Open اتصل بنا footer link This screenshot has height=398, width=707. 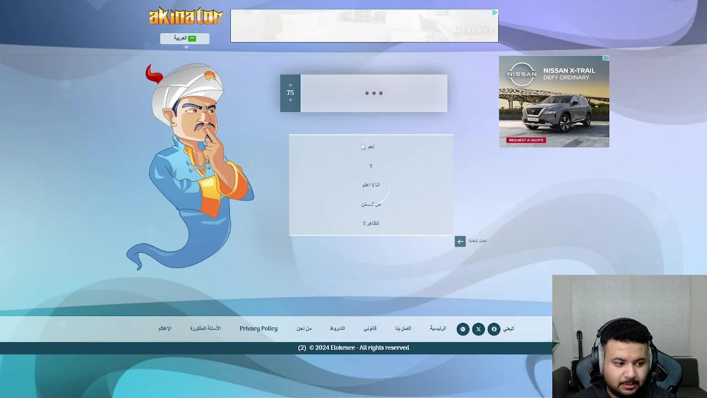coord(403,328)
